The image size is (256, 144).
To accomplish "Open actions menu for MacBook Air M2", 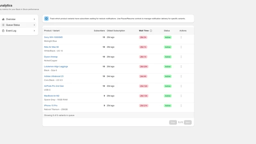I will pyautogui.click(x=181, y=96).
